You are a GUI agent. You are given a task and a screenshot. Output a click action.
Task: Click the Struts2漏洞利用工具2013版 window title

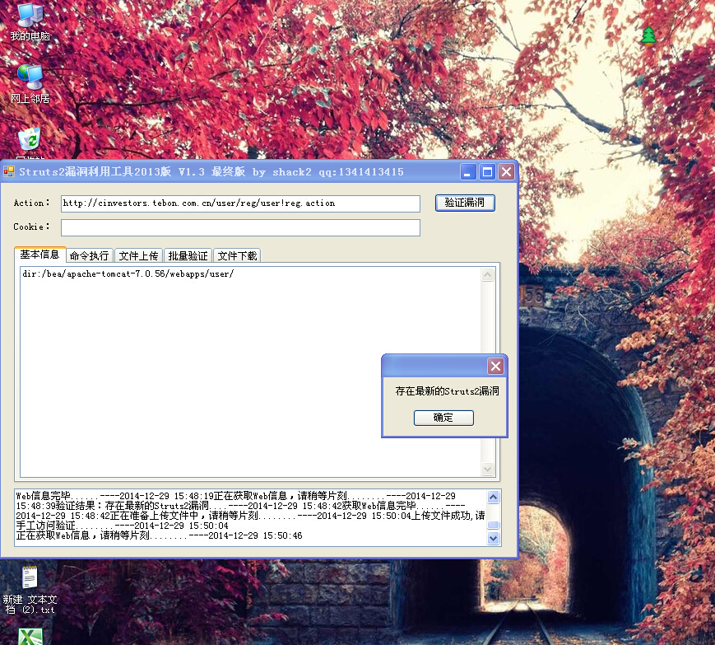[x=211, y=172]
